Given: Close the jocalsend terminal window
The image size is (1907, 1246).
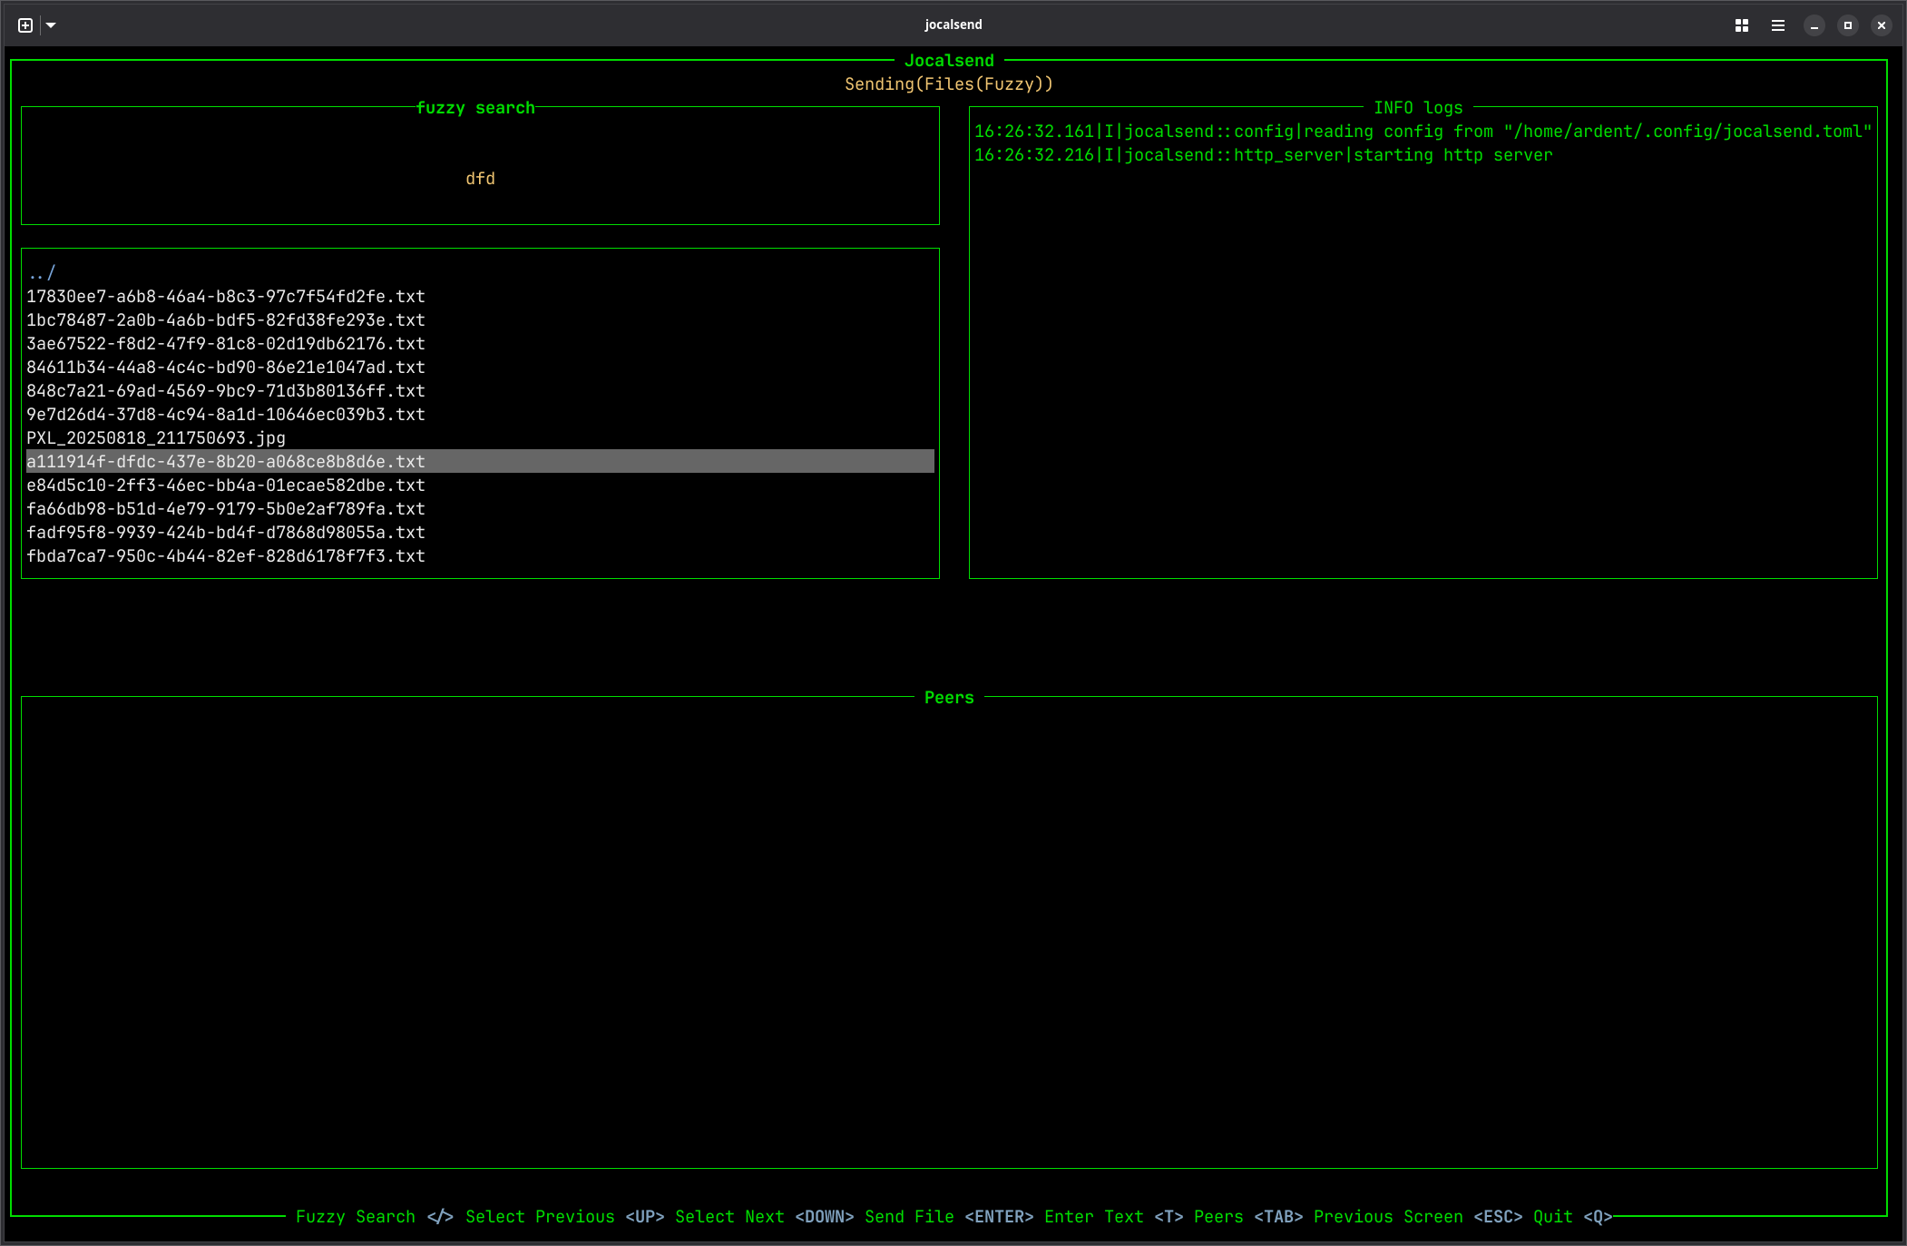Looking at the screenshot, I should (x=1881, y=25).
